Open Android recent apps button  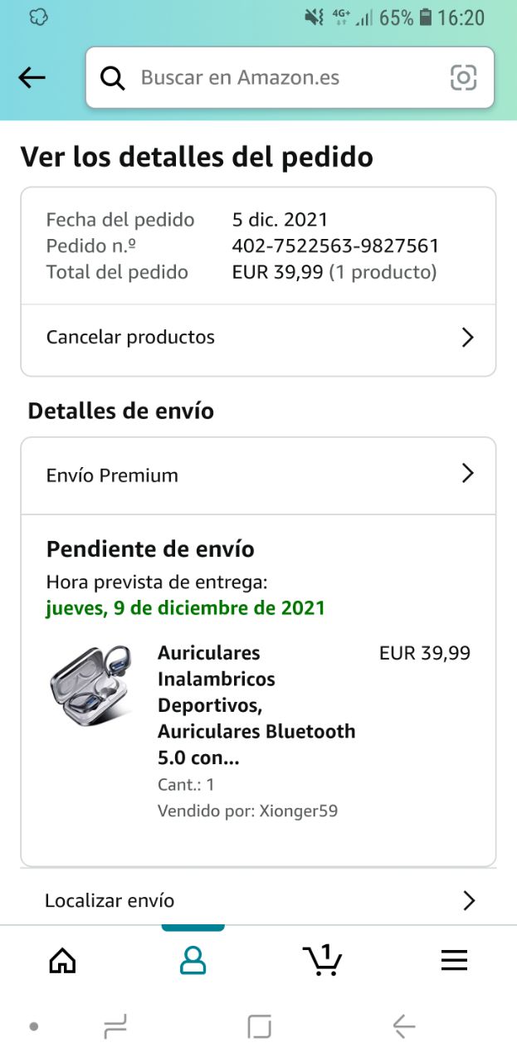point(115,1028)
